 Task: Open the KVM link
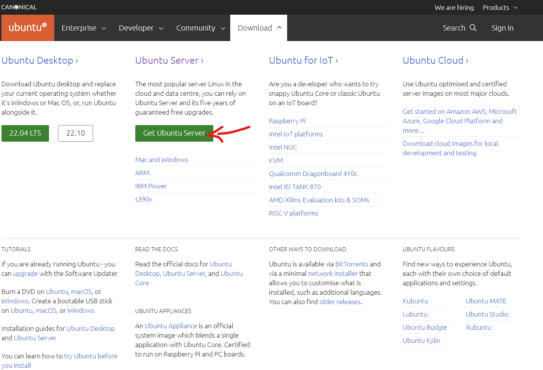tap(276, 161)
